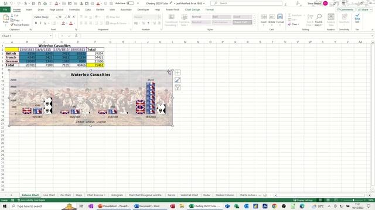Viewport: 375px width, 210px height.
Task: Decrease the font size
Action: pos(74,17)
